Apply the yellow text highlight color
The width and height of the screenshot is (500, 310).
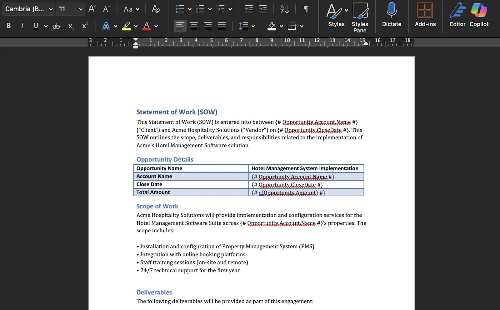[126, 26]
